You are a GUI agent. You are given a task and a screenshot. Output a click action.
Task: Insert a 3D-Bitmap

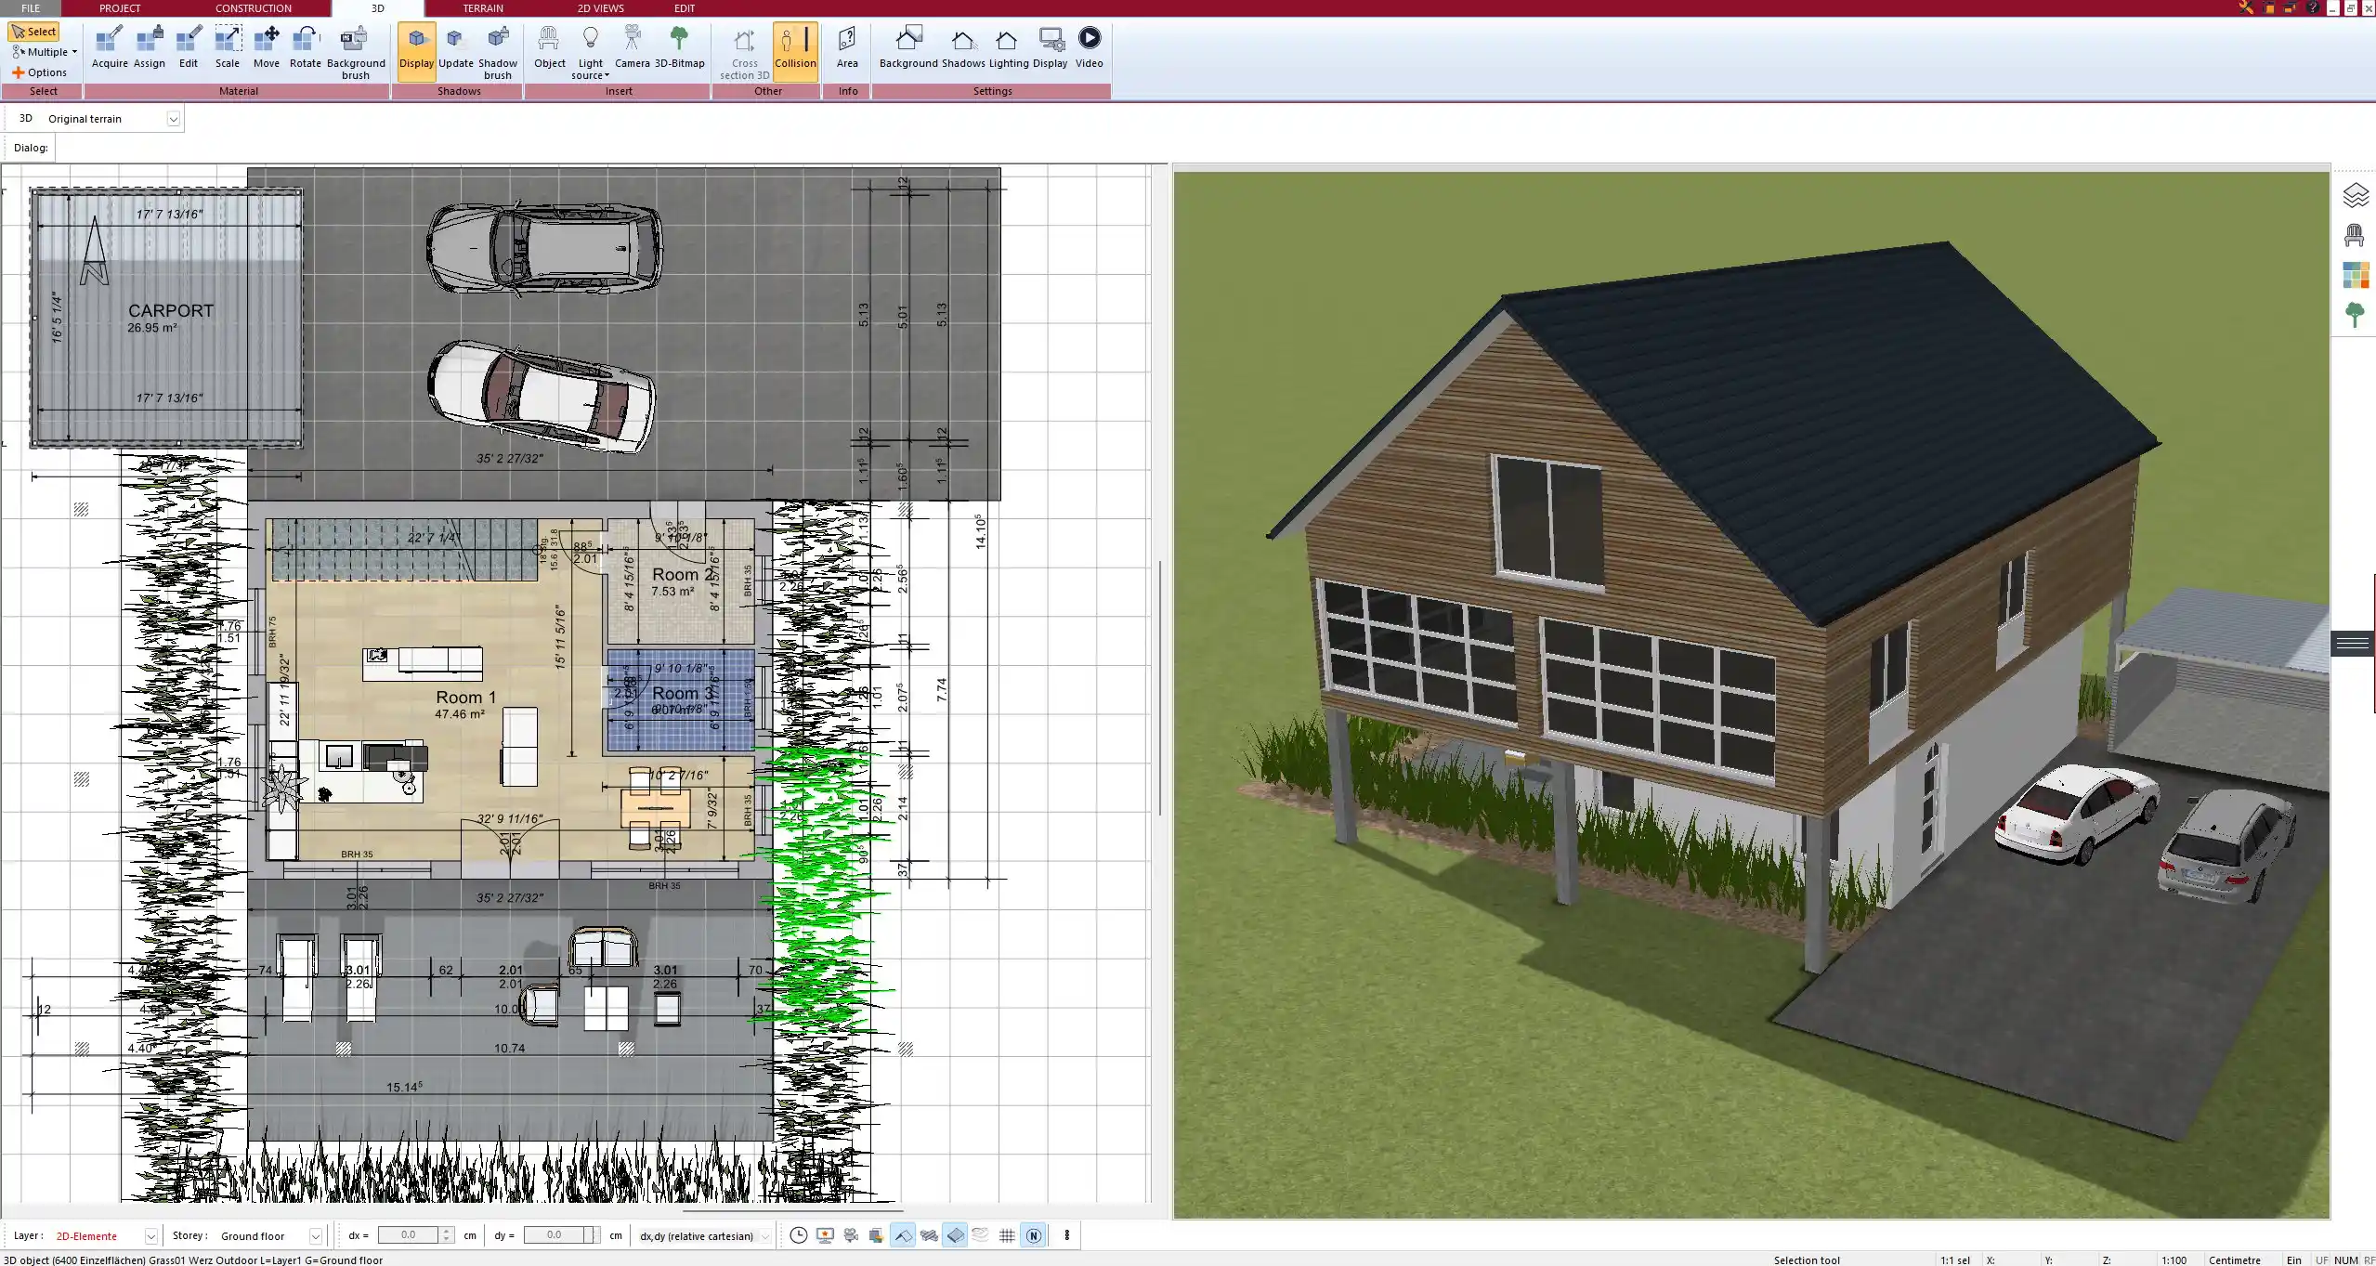coord(681,46)
